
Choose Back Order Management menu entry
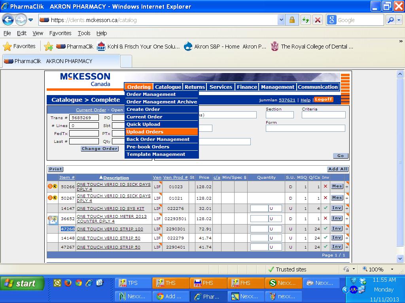click(x=158, y=139)
